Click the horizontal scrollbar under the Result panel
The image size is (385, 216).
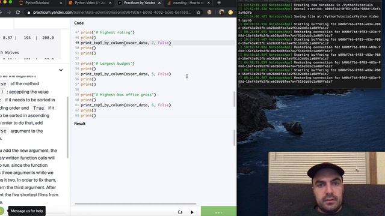click(x=135, y=203)
